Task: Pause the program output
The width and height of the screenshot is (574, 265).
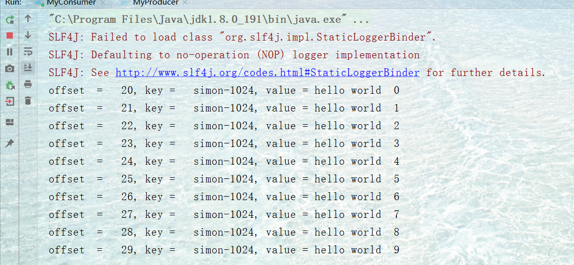Action: coord(10,52)
